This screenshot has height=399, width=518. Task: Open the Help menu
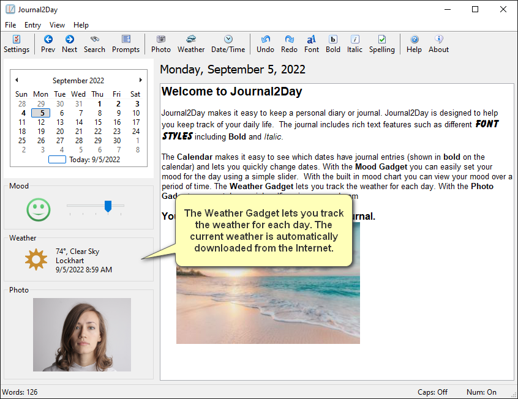81,25
